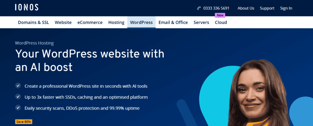Click the checkmark icon beside 3x faster line
Screen dimensions: 313x126
pyautogui.click(x=18, y=97)
